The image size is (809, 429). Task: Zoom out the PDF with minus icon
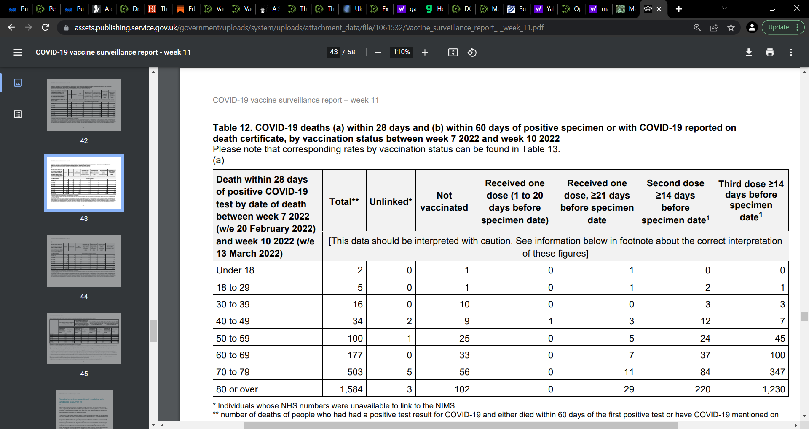click(x=378, y=52)
